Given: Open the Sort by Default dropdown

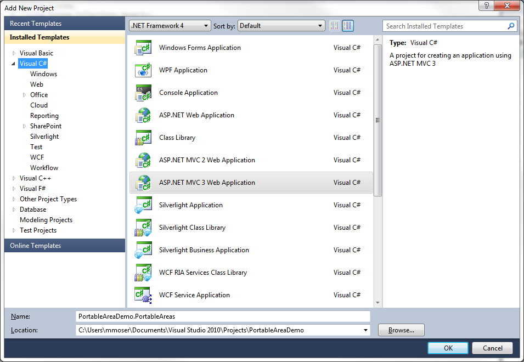Looking at the screenshot, I should [281, 26].
